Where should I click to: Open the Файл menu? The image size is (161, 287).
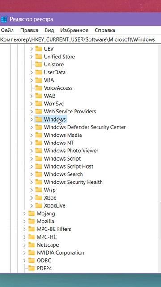(x=7, y=30)
